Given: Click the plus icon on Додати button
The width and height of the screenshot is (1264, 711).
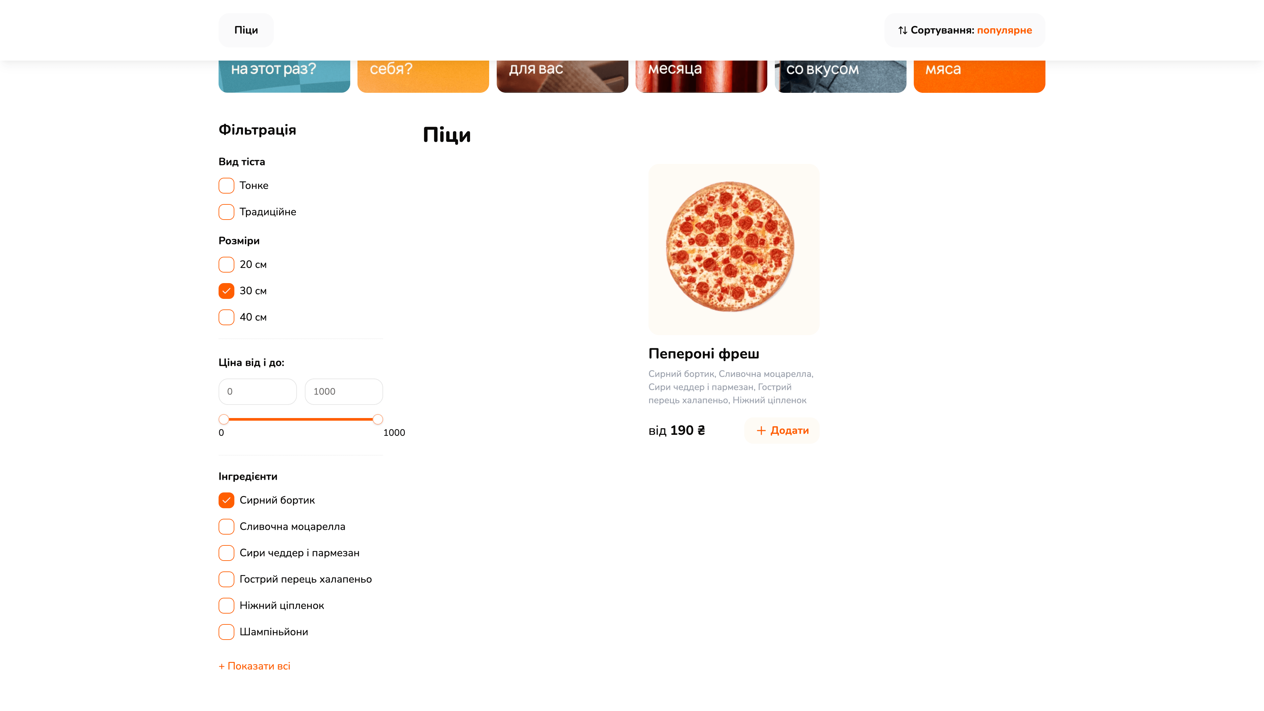Looking at the screenshot, I should (762, 430).
